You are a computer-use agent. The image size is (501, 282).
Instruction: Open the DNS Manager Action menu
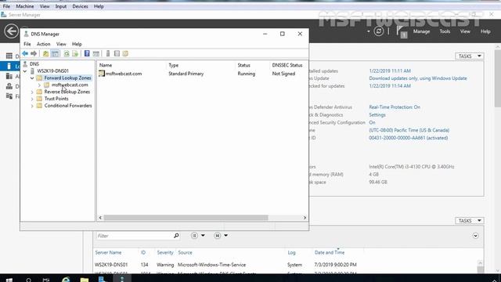click(44, 44)
